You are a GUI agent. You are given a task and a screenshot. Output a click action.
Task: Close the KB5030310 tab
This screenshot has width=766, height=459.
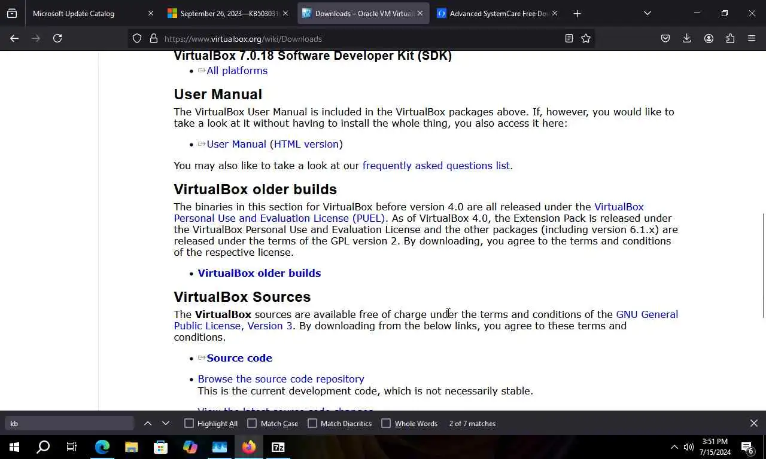pyautogui.click(x=285, y=13)
